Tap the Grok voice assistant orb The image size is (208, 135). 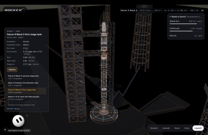click(x=18, y=121)
